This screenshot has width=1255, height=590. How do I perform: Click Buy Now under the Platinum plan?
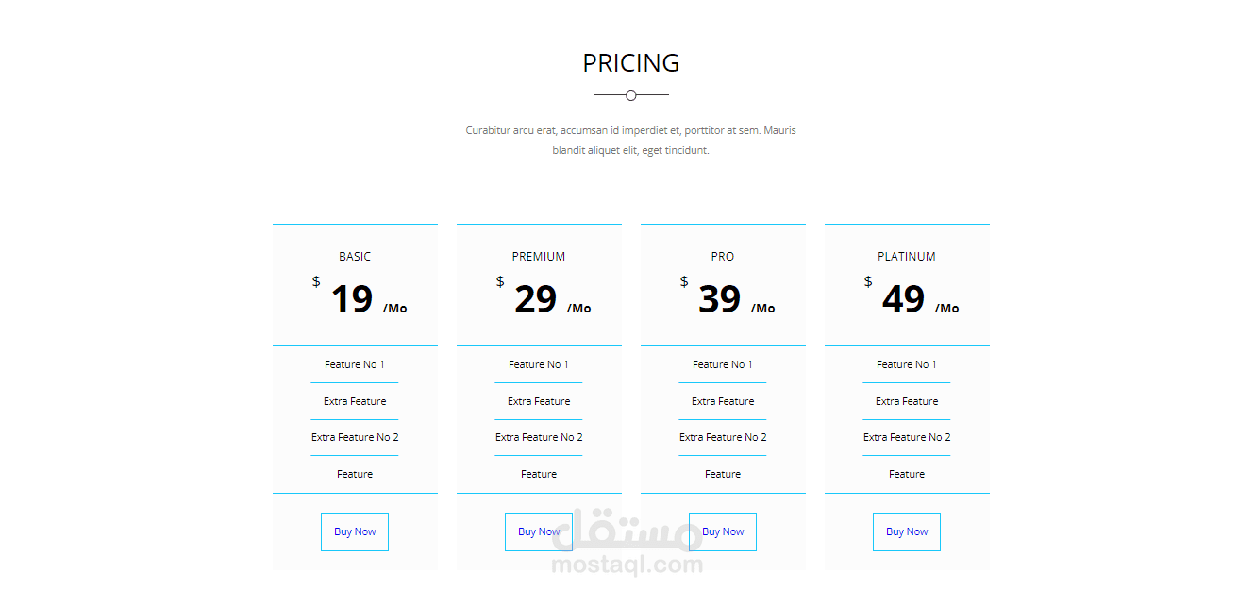click(907, 531)
